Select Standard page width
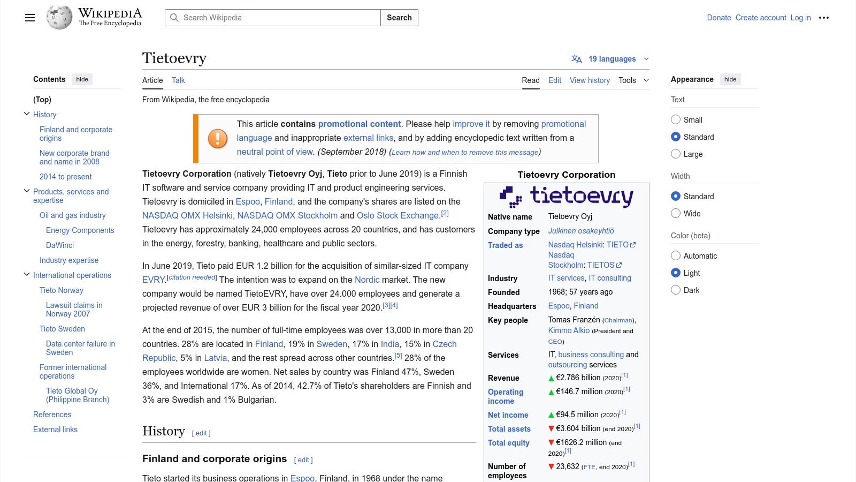The height and width of the screenshot is (482, 856). [x=676, y=196]
